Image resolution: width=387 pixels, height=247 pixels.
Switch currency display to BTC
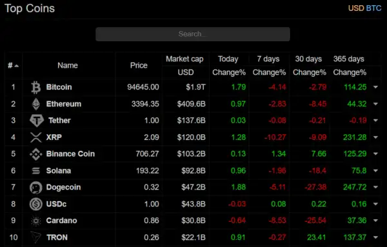[x=373, y=8]
